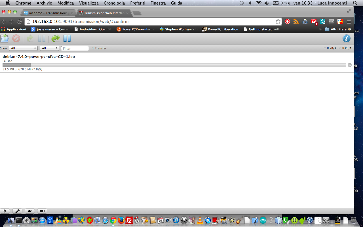Click the Pause All torrents icon
This screenshot has width=363, height=227.
coord(67,38)
